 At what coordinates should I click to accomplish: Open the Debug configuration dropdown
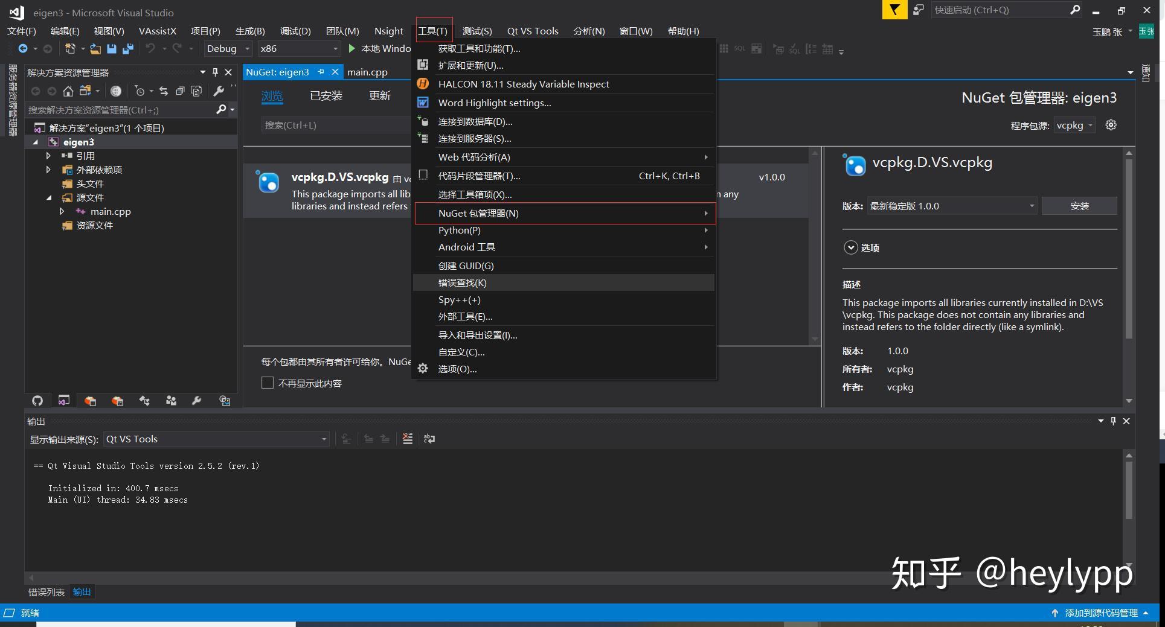pos(228,49)
